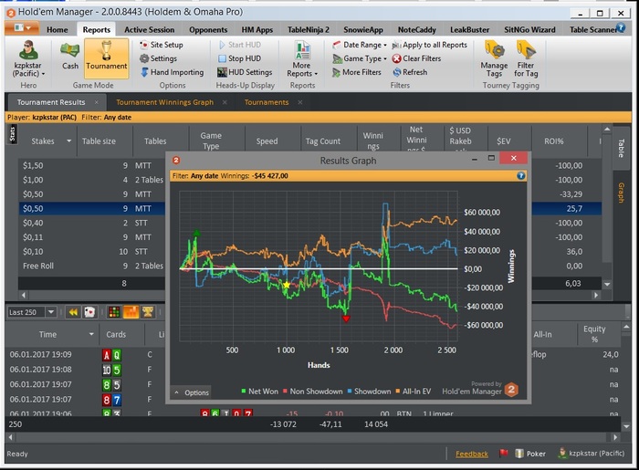Image resolution: width=639 pixels, height=470 pixels.
Task: Refresh the report
Action: [x=410, y=72]
